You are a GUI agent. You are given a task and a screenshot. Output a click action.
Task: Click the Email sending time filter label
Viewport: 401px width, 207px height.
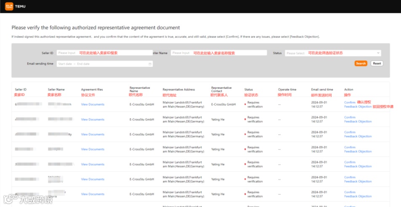coord(40,64)
